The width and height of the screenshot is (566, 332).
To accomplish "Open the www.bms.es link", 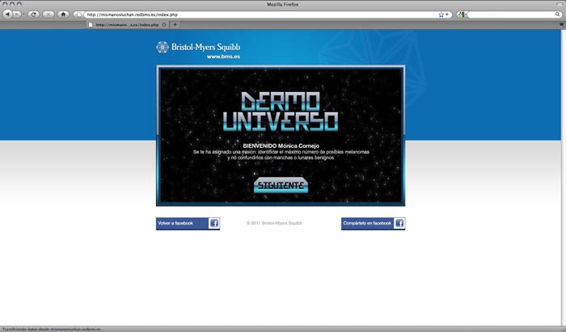I will 223,57.
